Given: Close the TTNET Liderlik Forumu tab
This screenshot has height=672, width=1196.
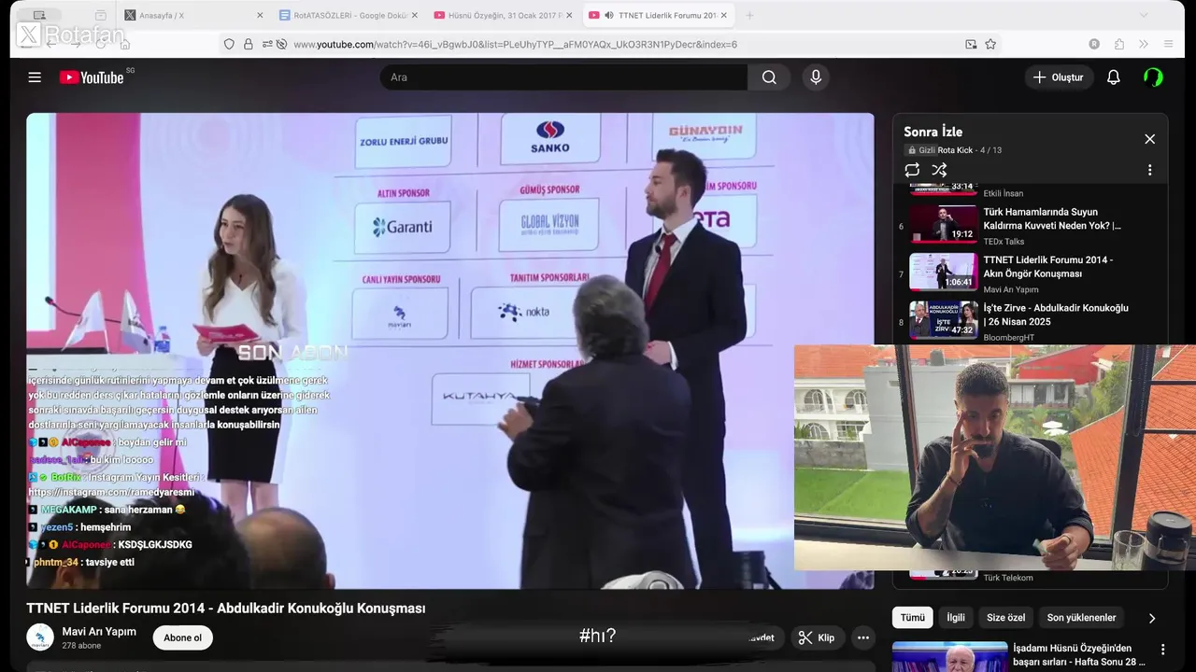Looking at the screenshot, I should coord(724,15).
